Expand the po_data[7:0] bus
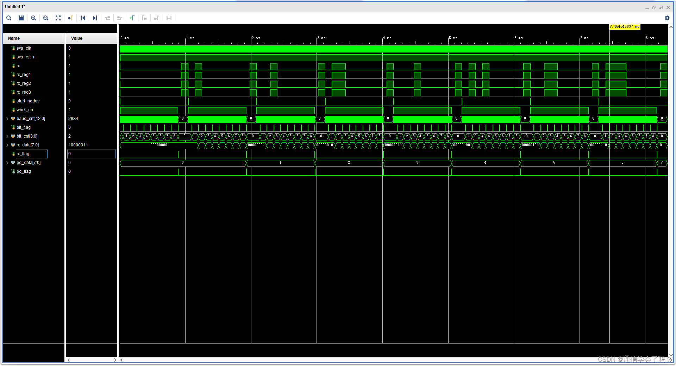This screenshot has width=676, height=366. [7, 163]
